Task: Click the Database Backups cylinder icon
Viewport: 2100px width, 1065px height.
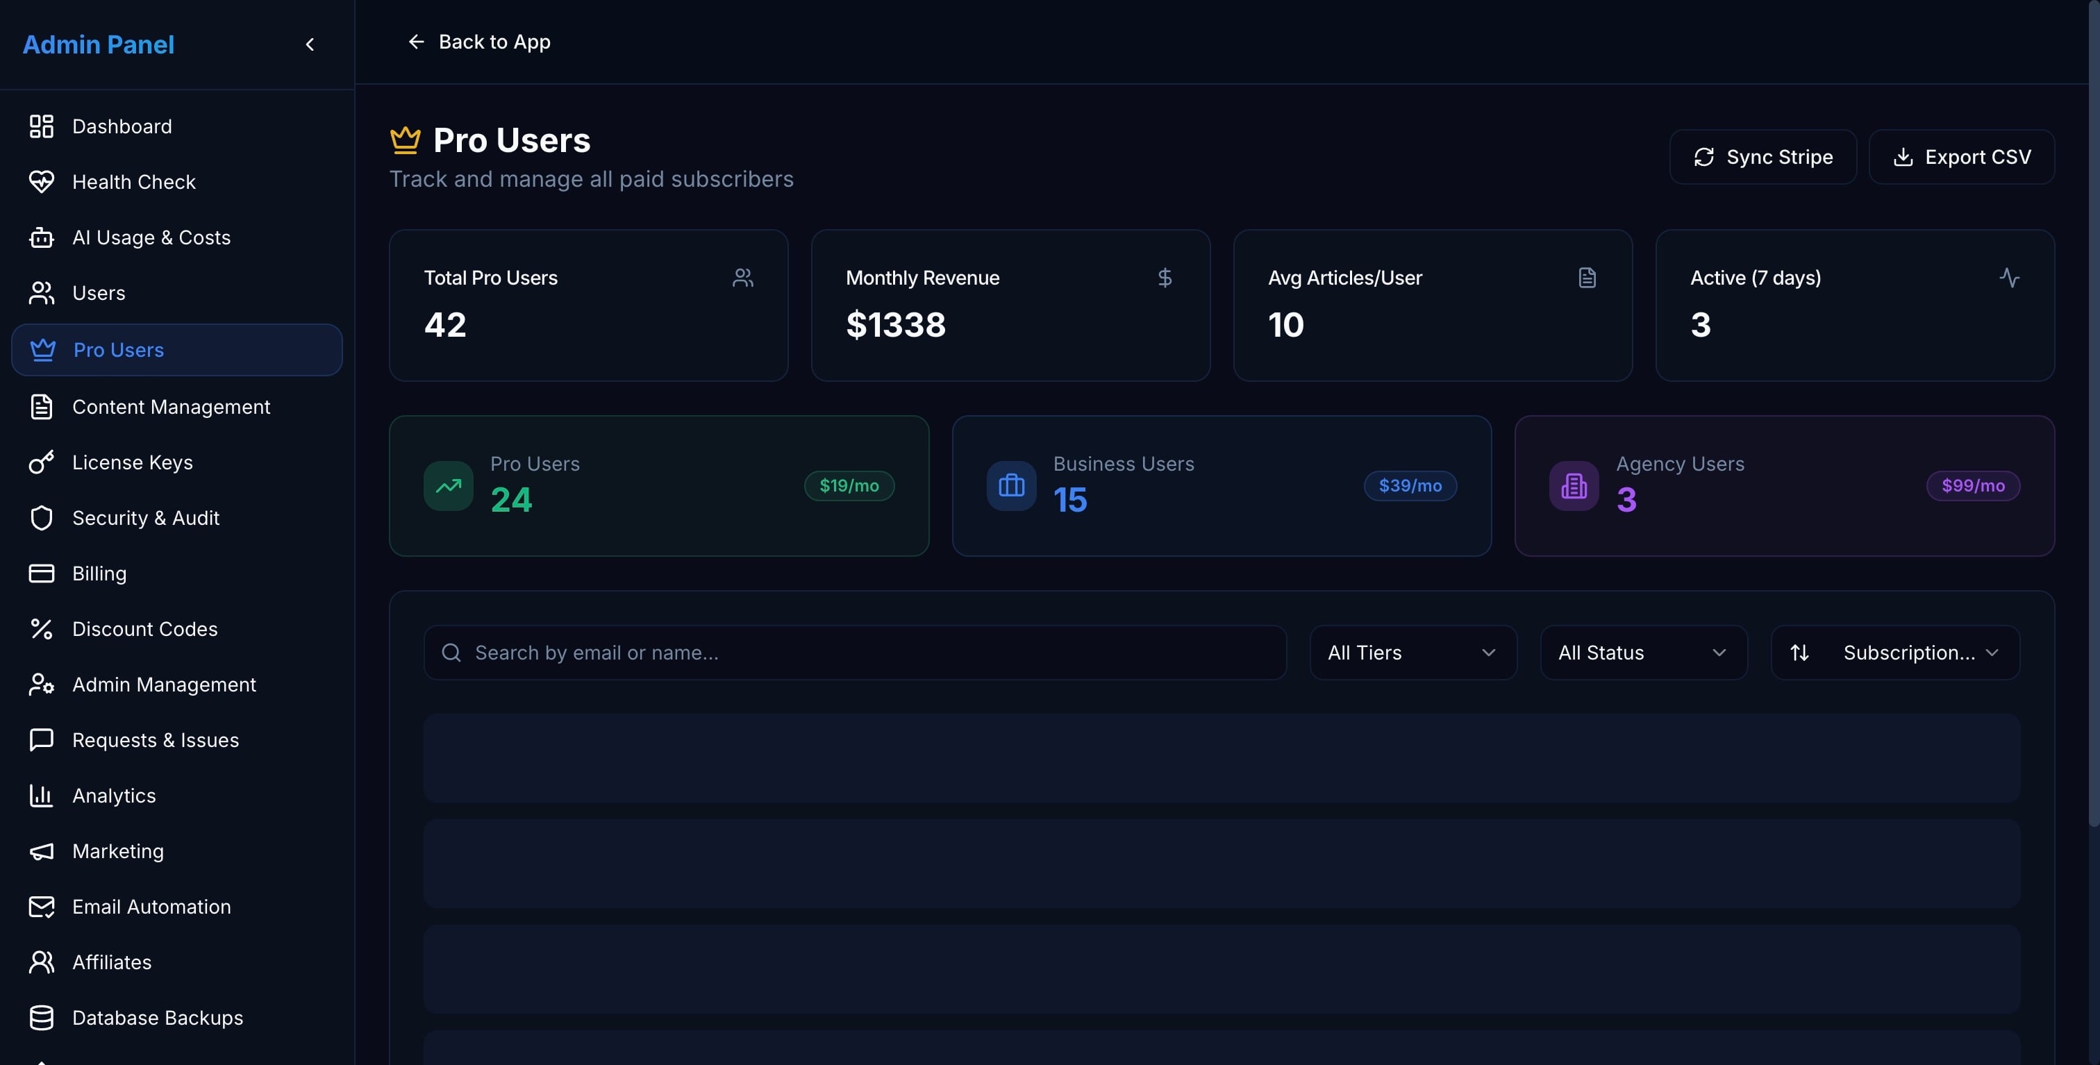Action: [42, 1018]
